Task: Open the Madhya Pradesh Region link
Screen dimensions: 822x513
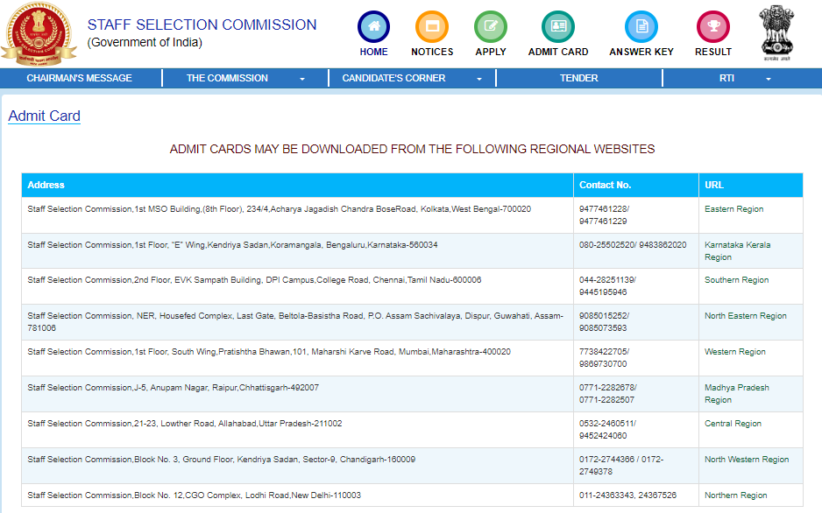Action: click(736, 394)
